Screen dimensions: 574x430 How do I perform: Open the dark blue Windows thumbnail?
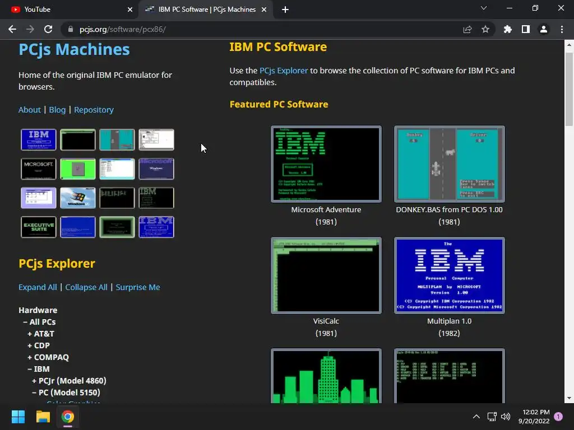[x=156, y=169]
